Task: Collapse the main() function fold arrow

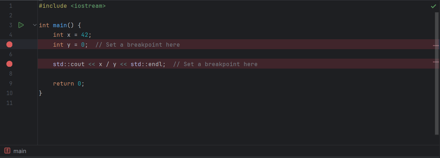Action: pyautogui.click(x=34, y=25)
